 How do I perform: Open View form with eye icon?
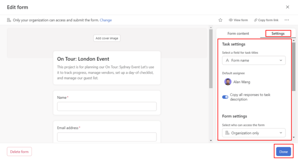pos(238,20)
